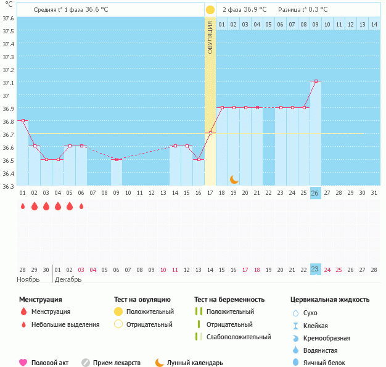This screenshot has width=386, height=367.
Task: Select the negative ovulation test empty circle in legend
Action: (x=118, y=324)
